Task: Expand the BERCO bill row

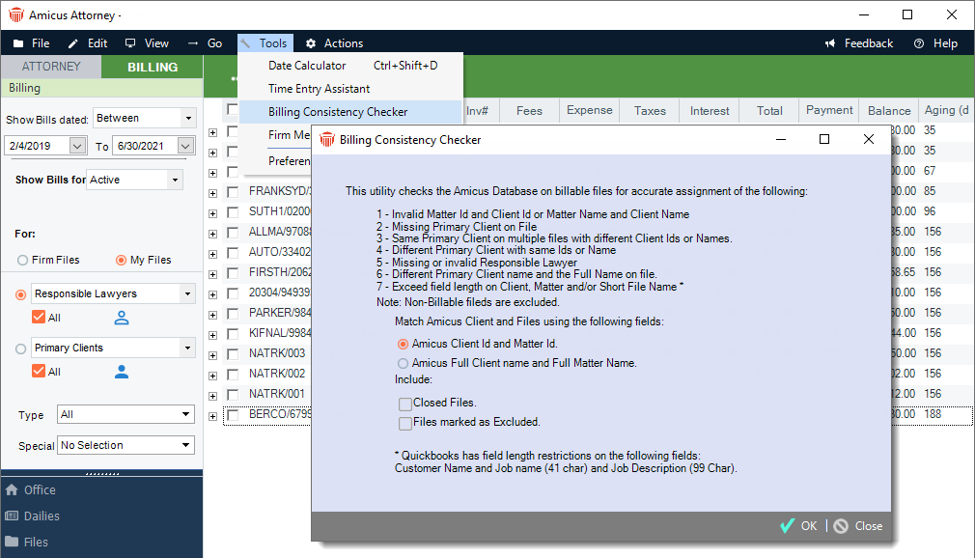Action: (212, 416)
